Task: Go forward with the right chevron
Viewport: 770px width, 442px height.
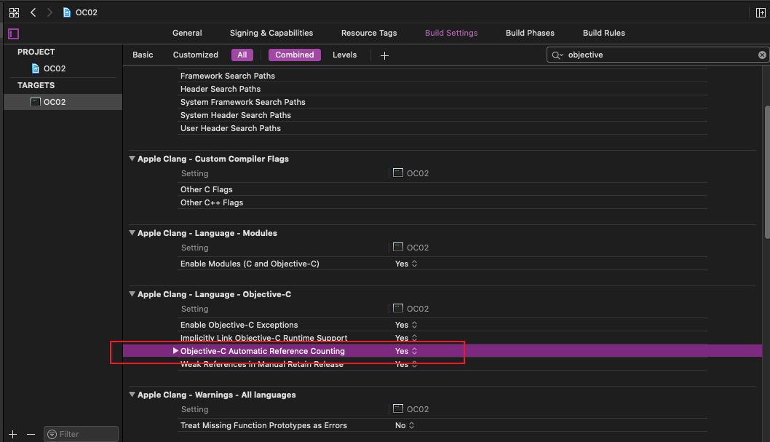Action: coord(49,12)
